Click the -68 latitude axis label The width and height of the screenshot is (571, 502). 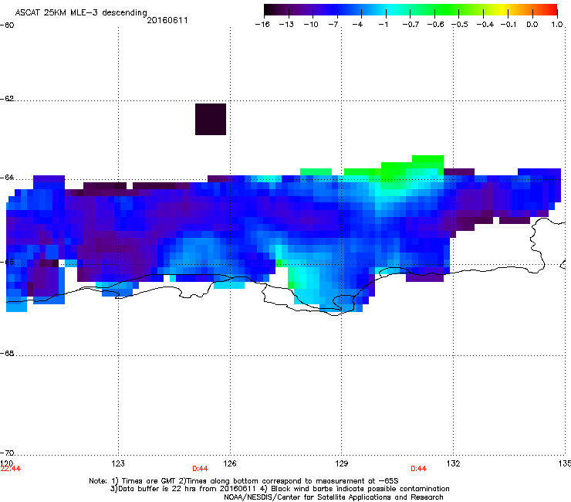(x=7, y=354)
